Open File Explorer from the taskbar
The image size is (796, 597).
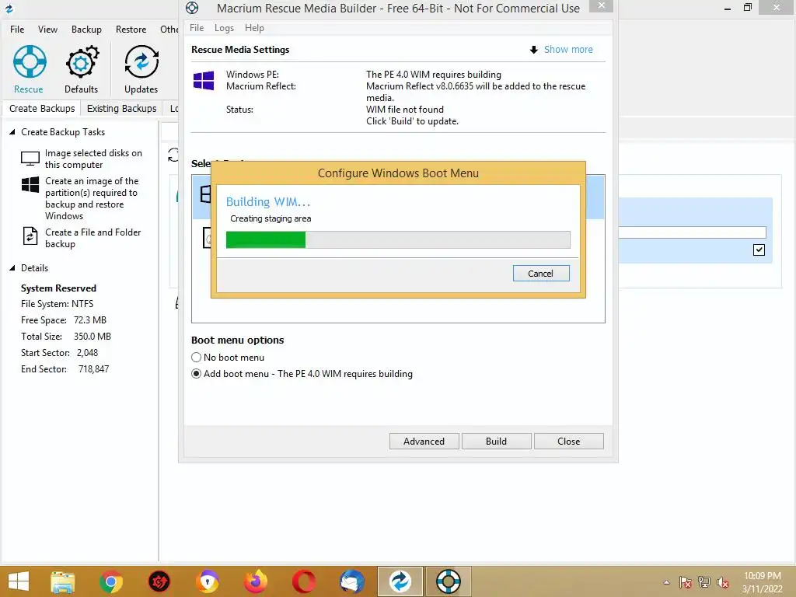[63, 581]
